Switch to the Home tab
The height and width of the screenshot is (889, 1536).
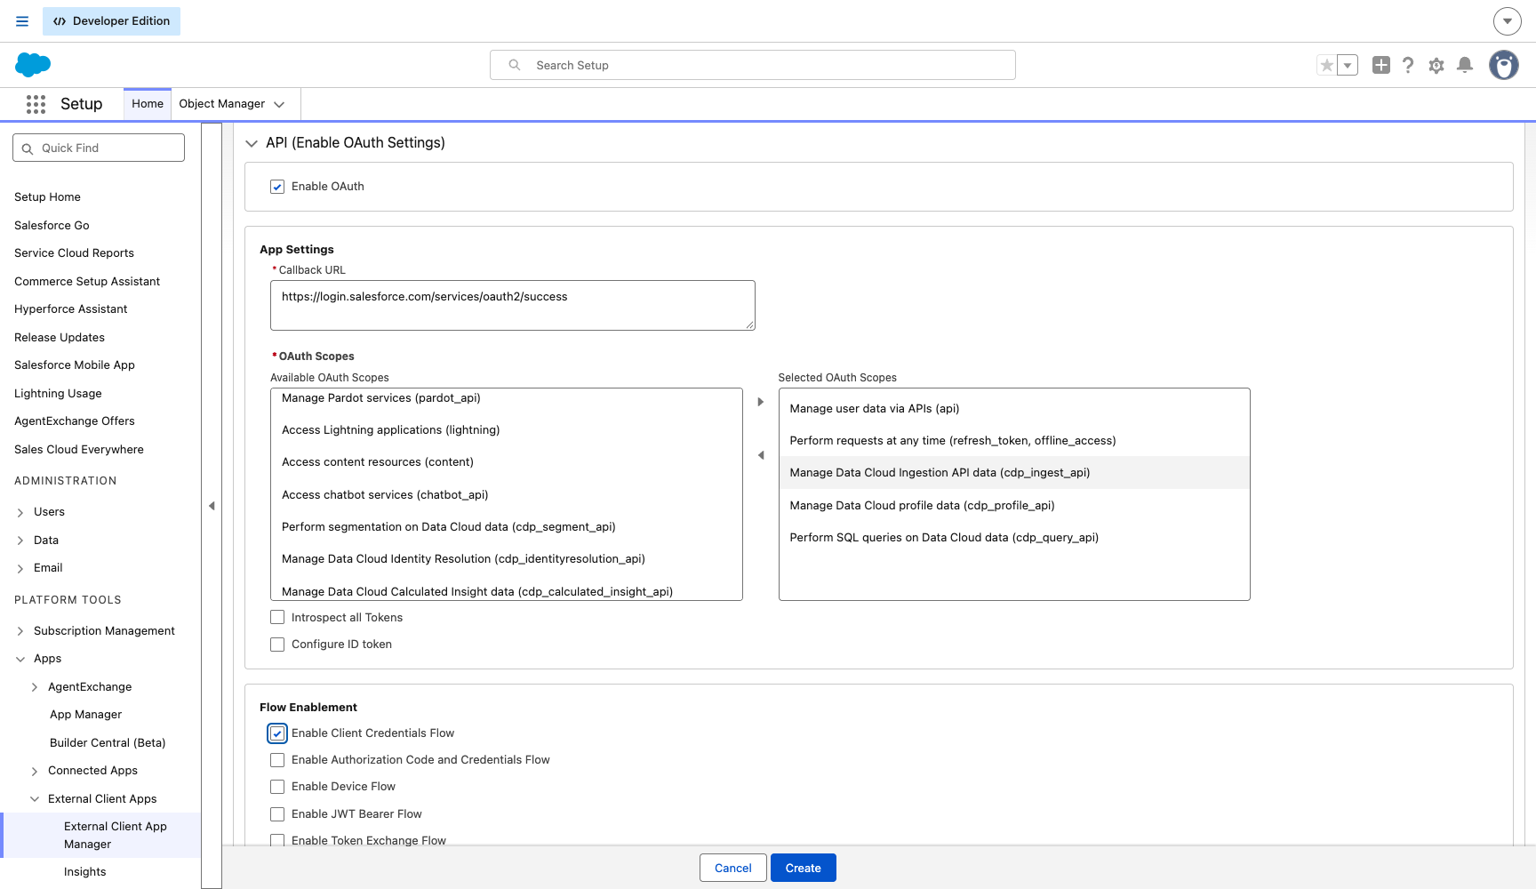tap(148, 104)
